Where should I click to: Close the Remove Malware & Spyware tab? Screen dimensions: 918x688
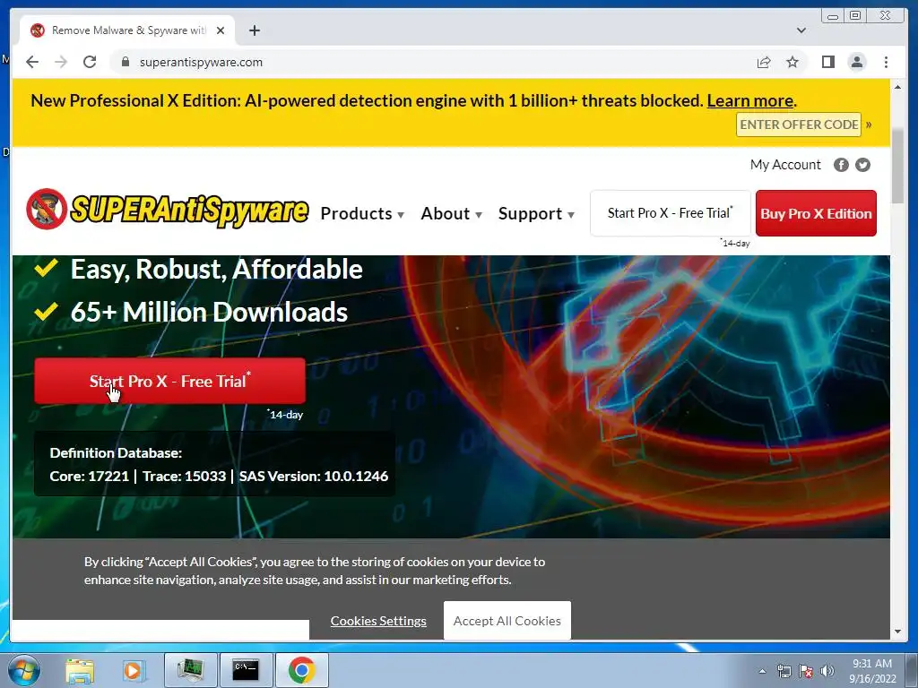tap(221, 30)
